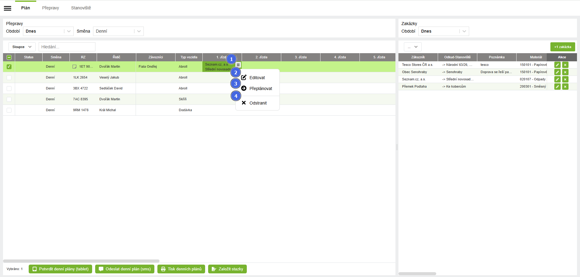Choose Odstranit from the context menu
This screenshot has height=277, width=580.
(x=257, y=103)
